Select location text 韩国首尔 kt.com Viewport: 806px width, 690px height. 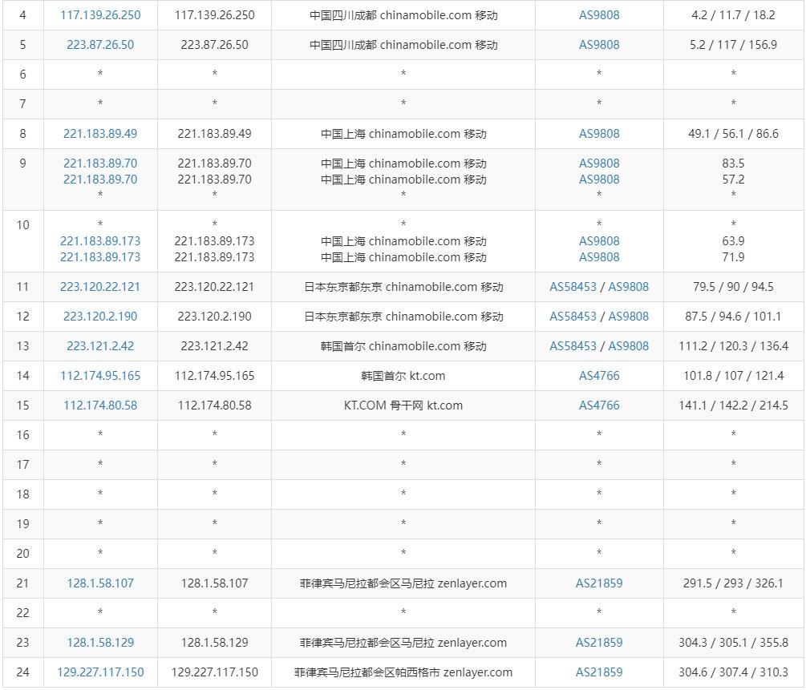click(403, 376)
